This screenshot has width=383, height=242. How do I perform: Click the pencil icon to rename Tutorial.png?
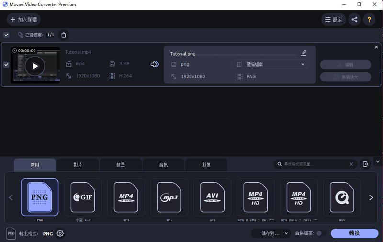(x=304, y=53)
